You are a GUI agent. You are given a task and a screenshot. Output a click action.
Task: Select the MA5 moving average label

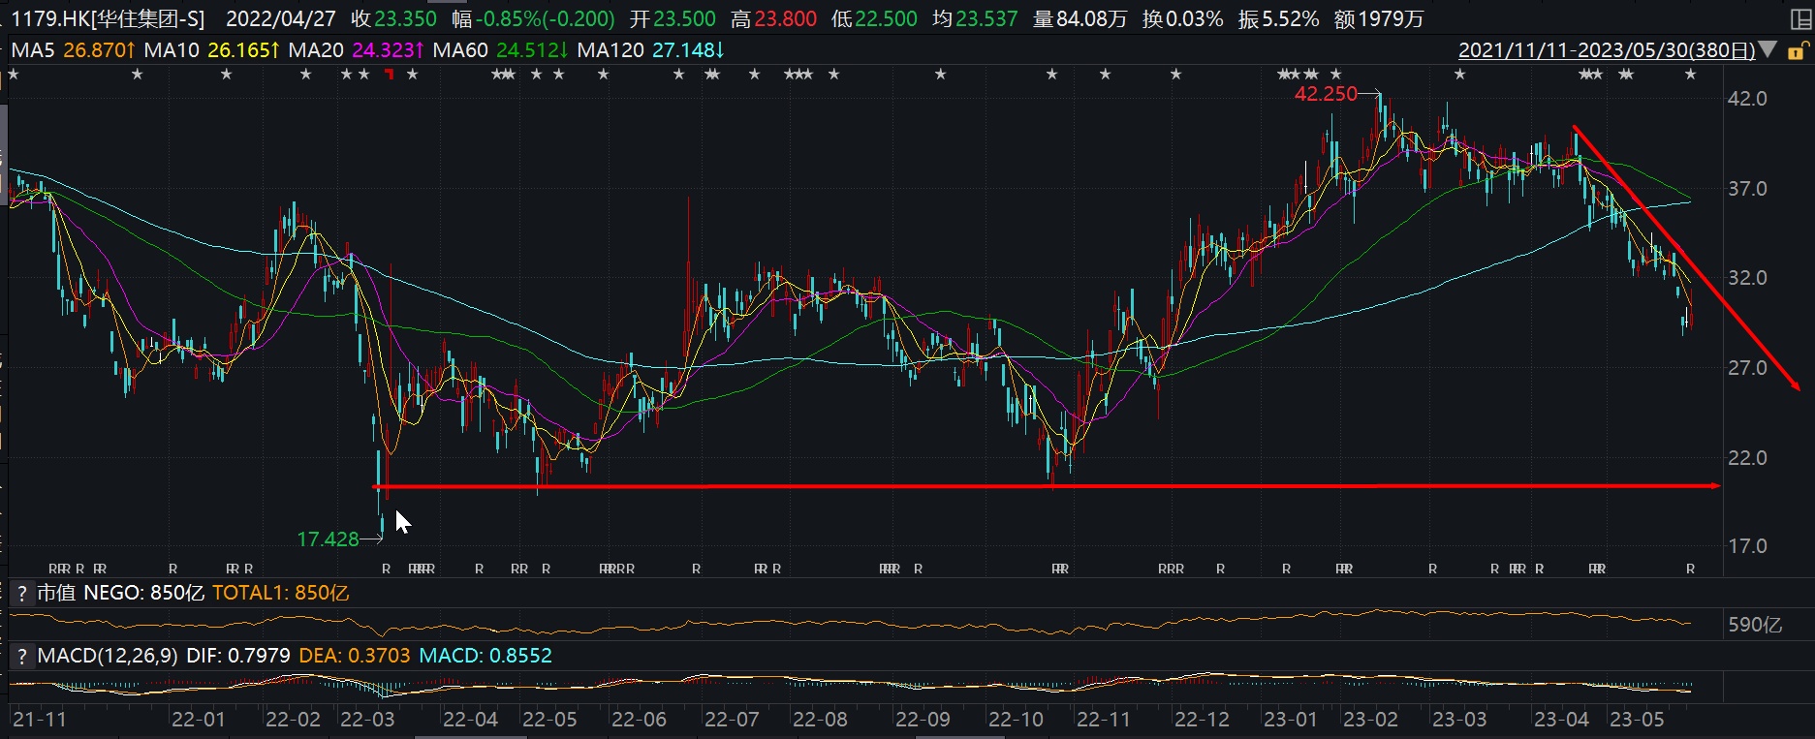[x=33, y=50]
